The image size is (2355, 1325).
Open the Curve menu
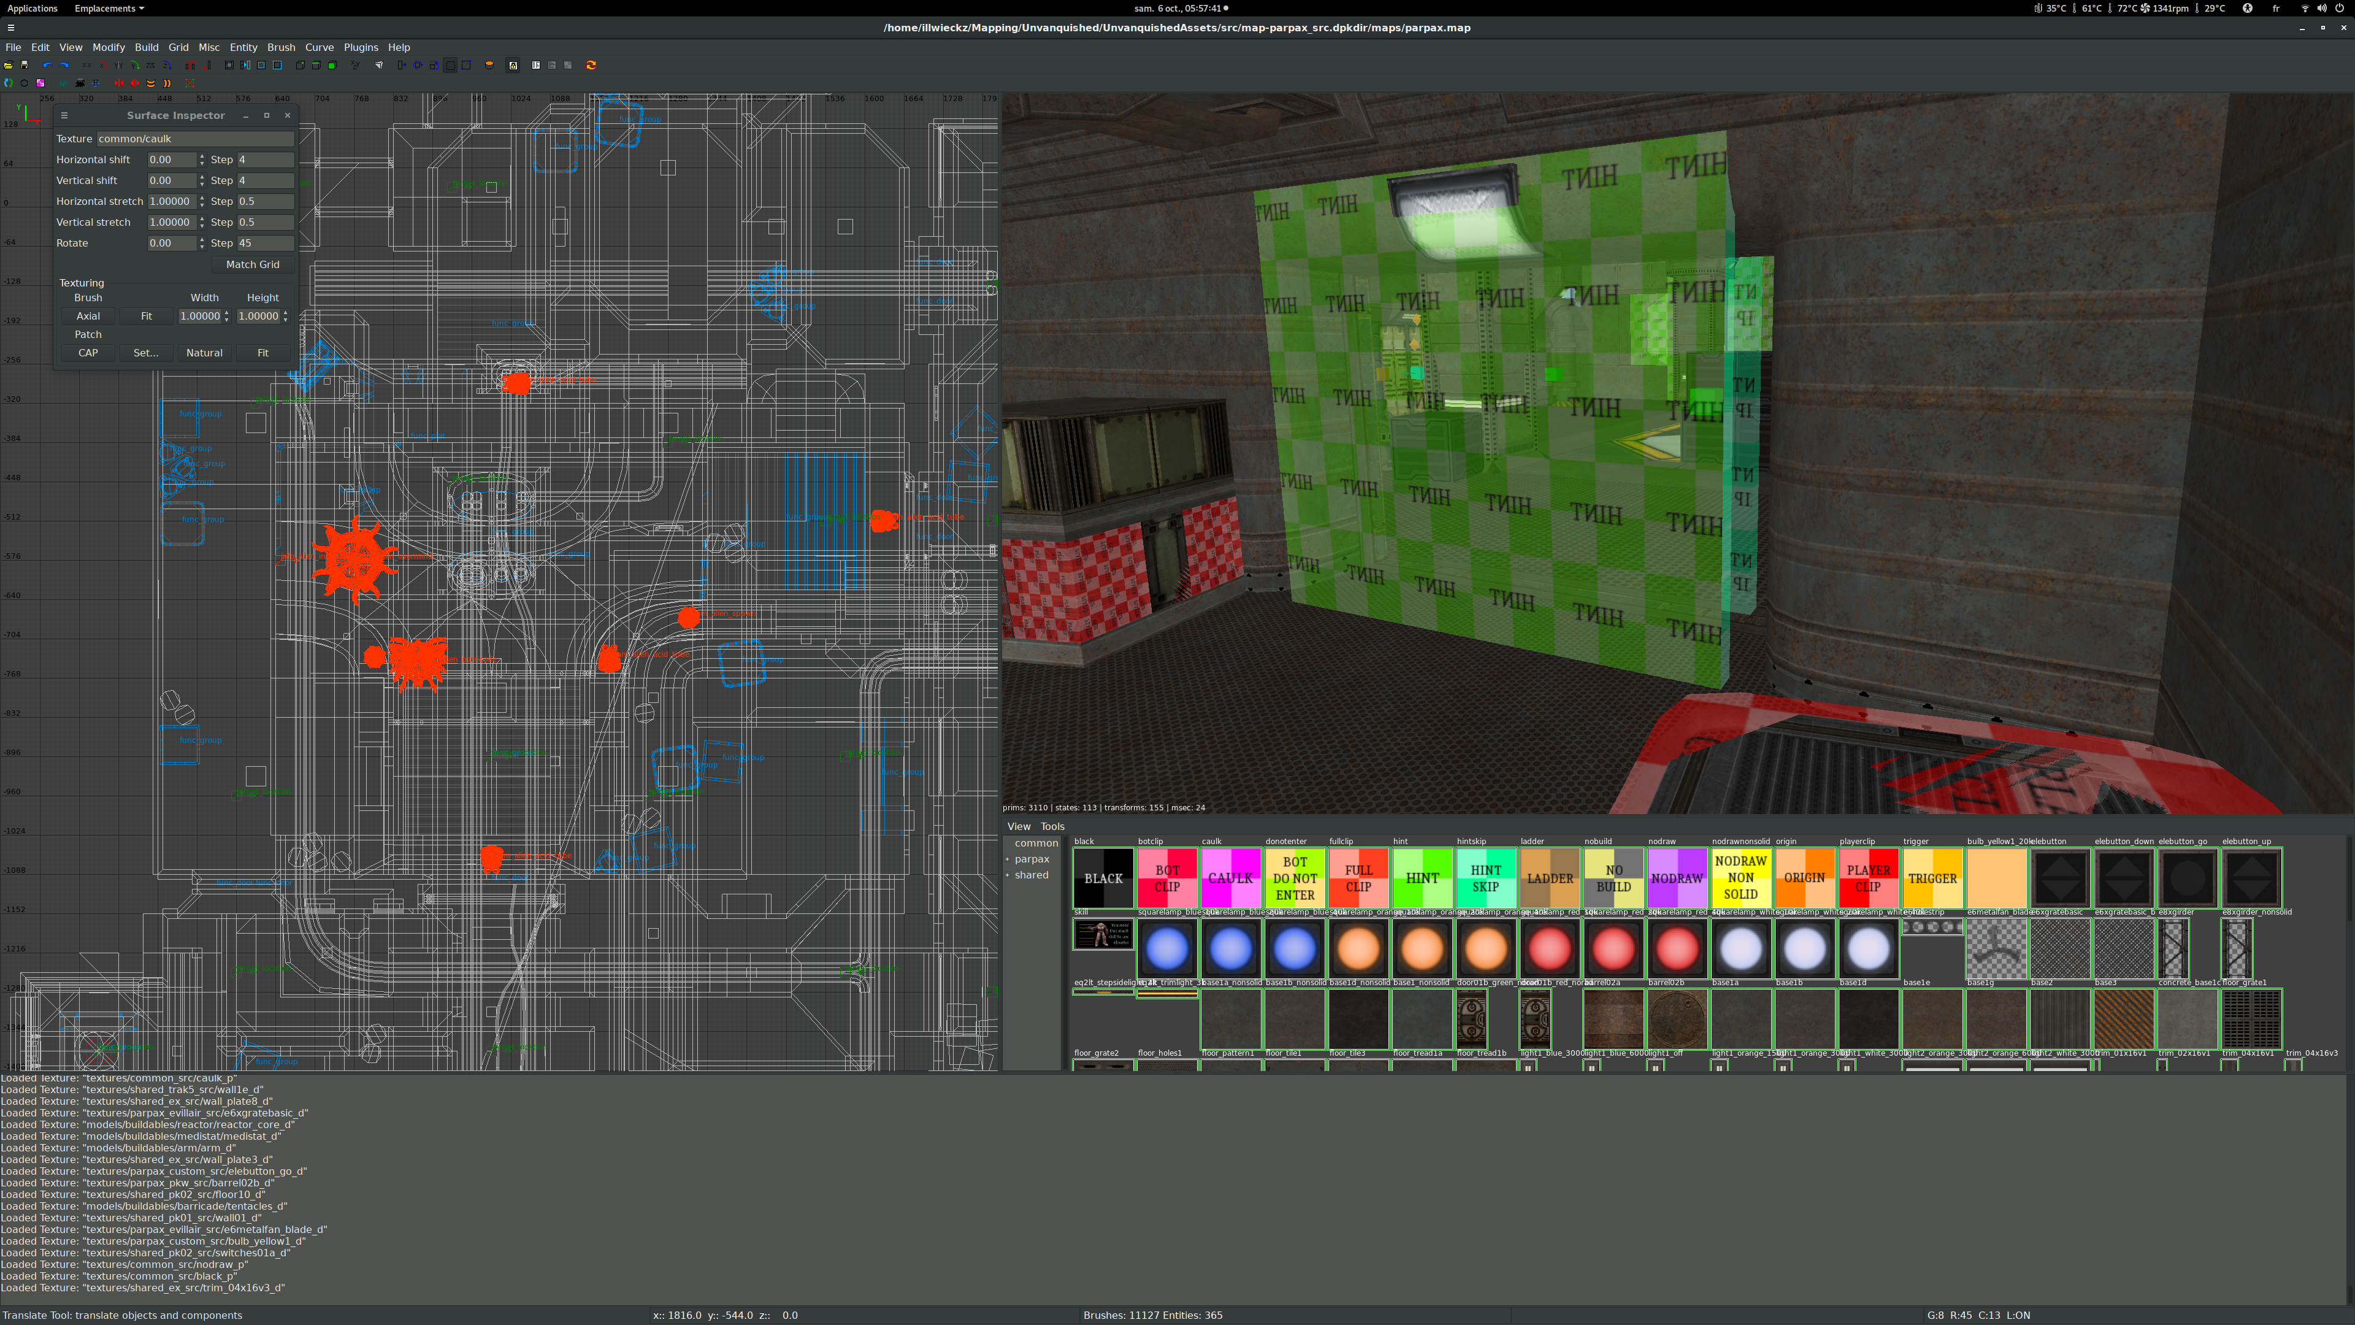319,48
